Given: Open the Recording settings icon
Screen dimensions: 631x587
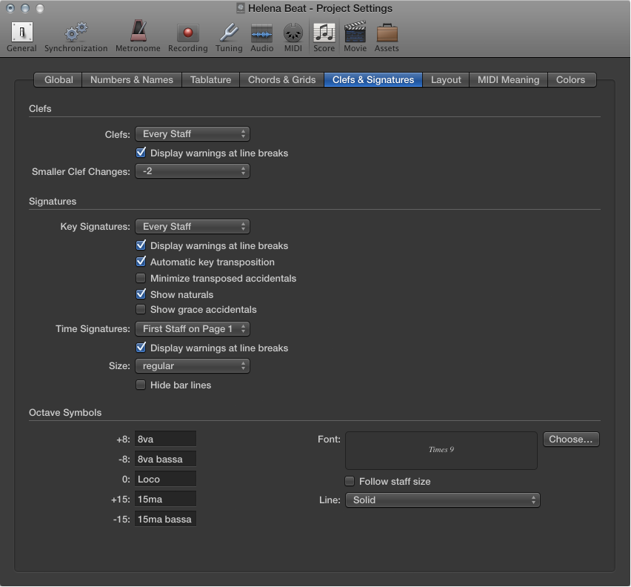Looking at the screenshot, I should click(187, 33).
